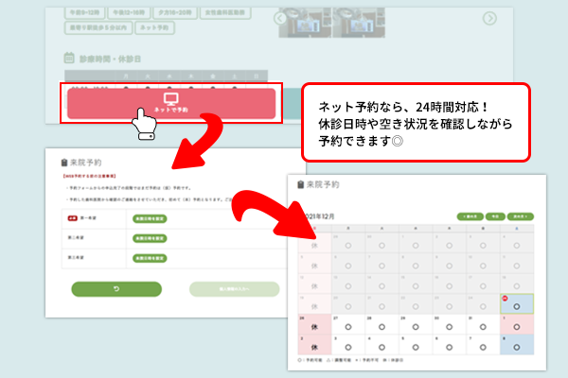Viewport: 568px width, 378px height.
Task: Select the available circle on December 31
Action: [482, 328]
